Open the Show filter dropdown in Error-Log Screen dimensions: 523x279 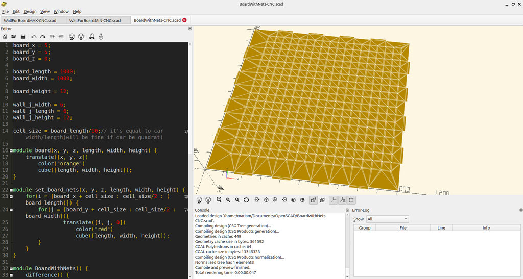tap(387, 219)
